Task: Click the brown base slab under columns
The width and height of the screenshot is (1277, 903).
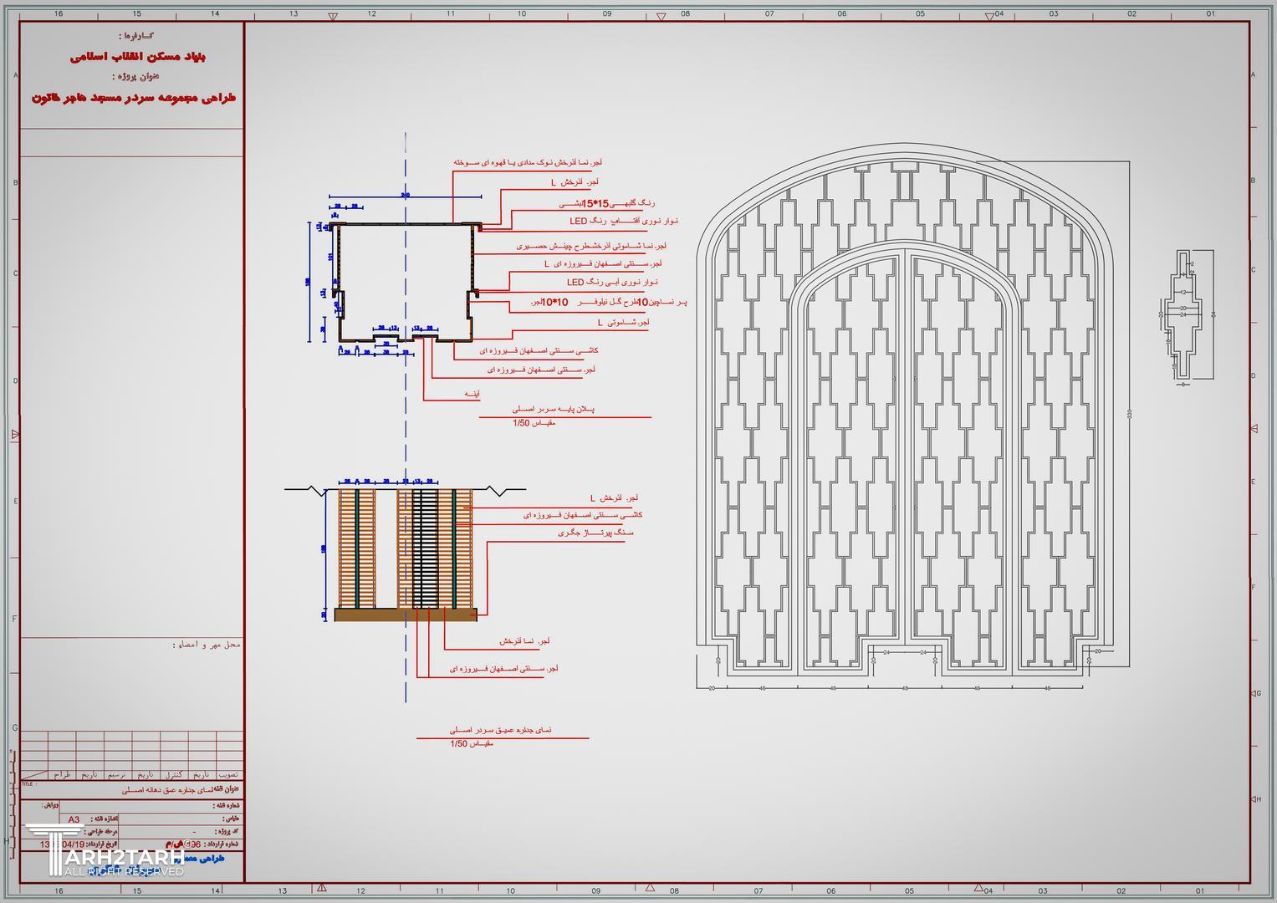Action: (x=406, y=615)
